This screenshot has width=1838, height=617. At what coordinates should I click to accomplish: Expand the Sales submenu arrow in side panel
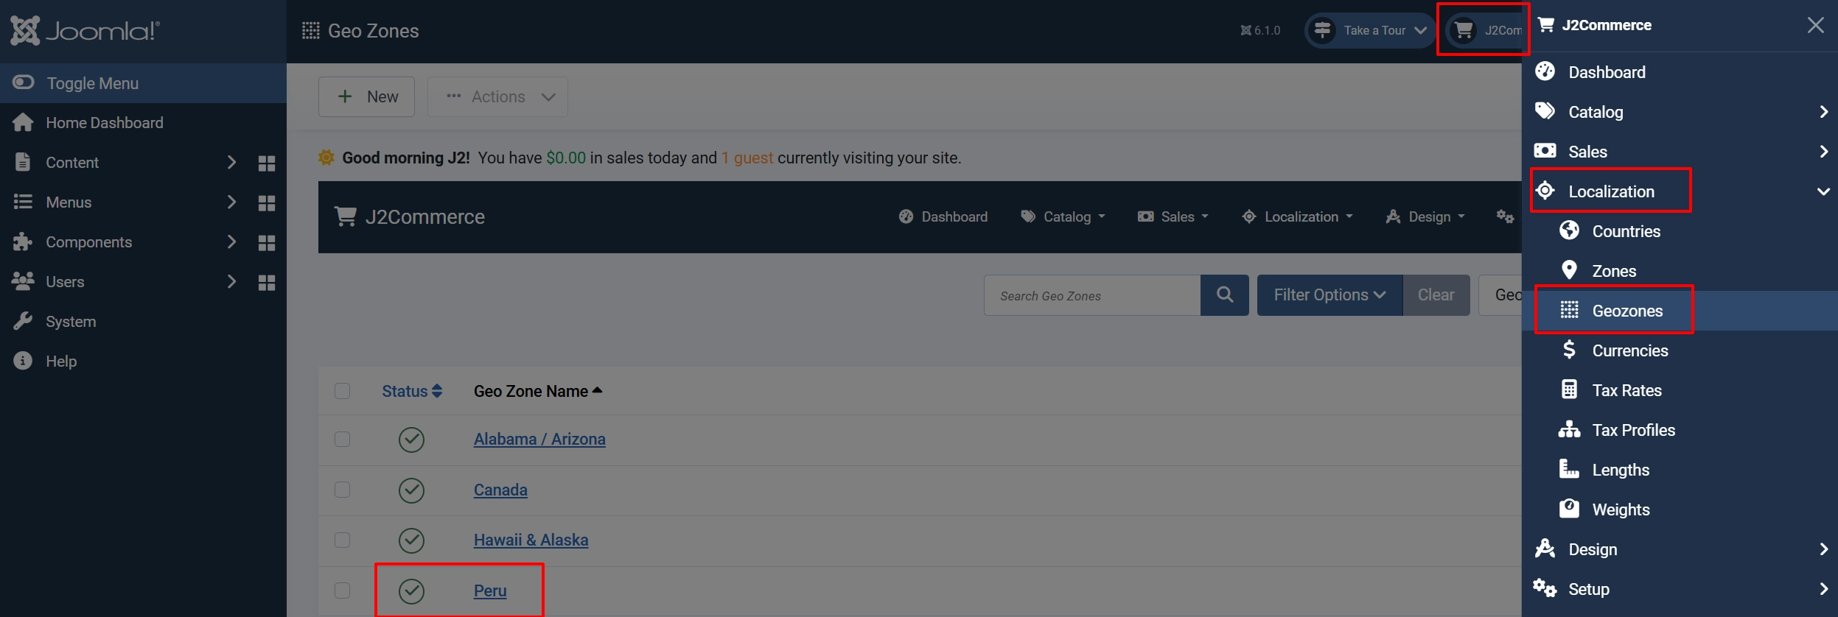pyautogui.click(x=1823, y=152)
